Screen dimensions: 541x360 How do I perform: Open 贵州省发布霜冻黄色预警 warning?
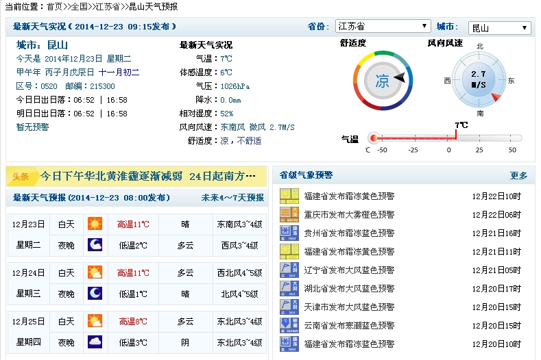click(x=349, y=233)
